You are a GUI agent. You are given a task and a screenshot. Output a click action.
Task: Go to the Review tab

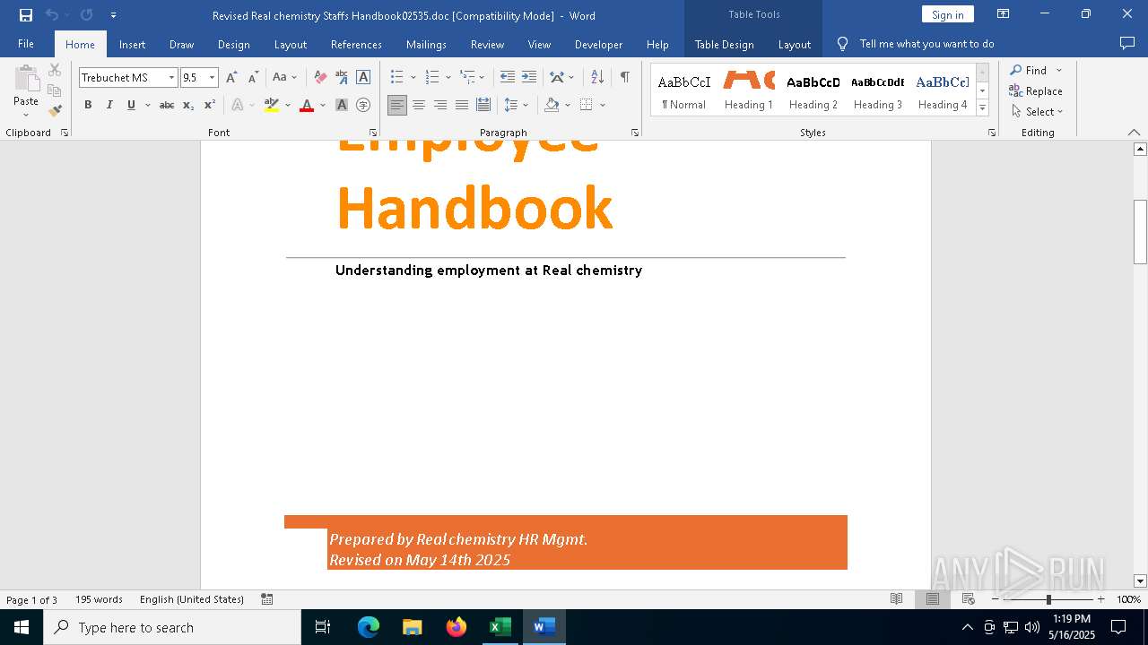tap(487, 45)
